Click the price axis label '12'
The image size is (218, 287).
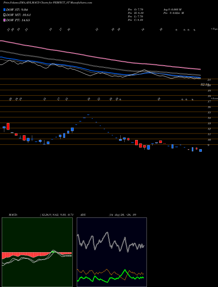click(209, 129)
